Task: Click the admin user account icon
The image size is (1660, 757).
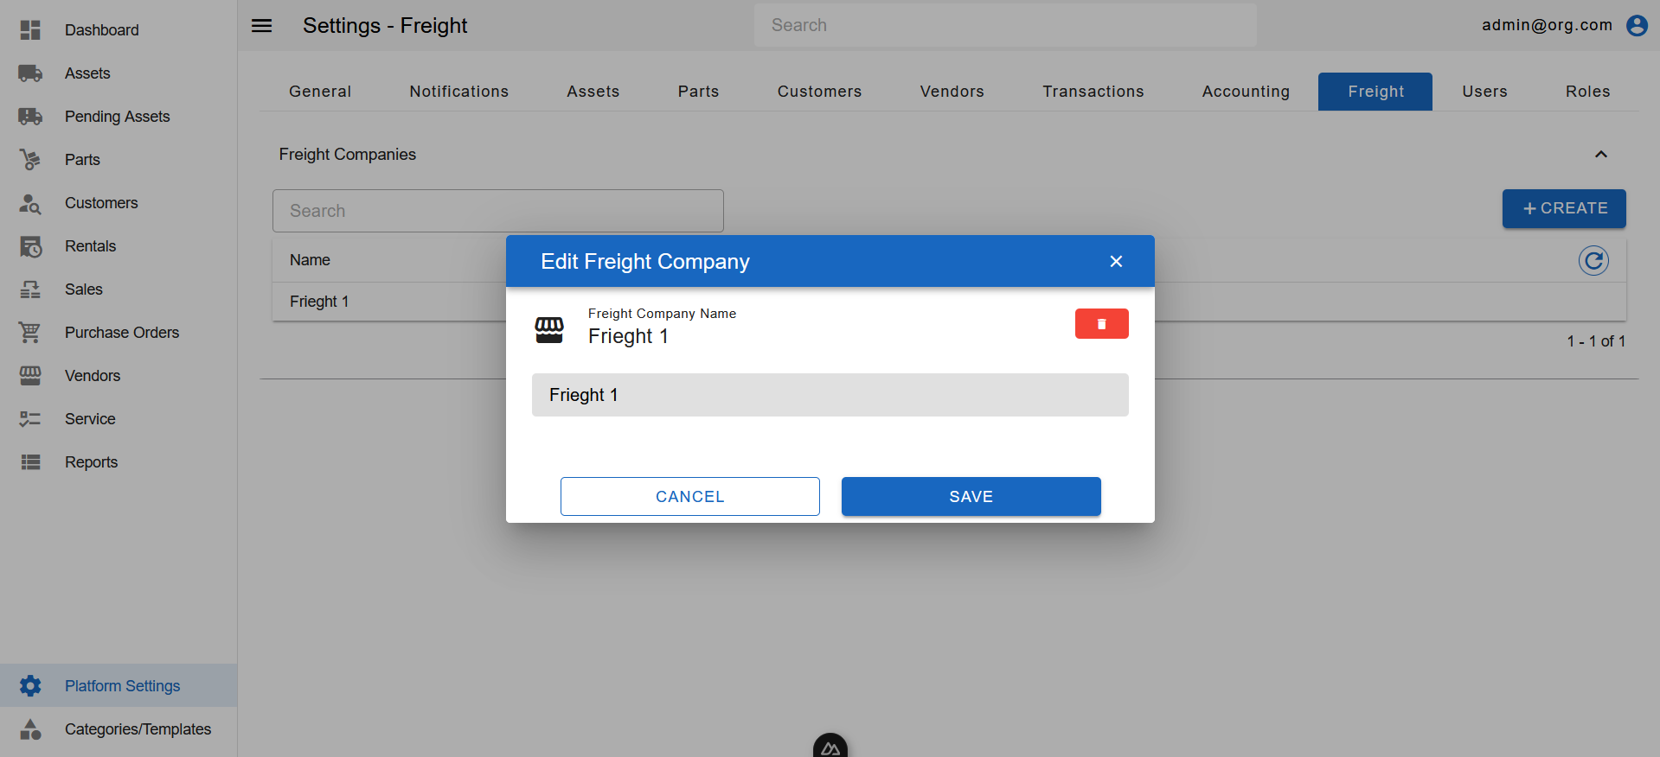Action: coord(1637,25)
